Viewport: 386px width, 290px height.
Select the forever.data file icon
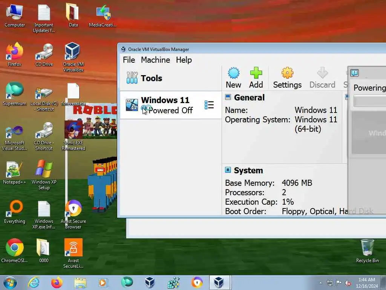(73, 94)
